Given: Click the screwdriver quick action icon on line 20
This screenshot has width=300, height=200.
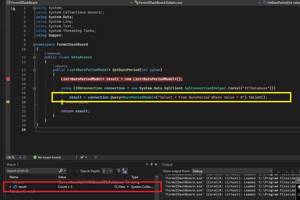Looking at the screenshot, I should (x=62, y=102).
